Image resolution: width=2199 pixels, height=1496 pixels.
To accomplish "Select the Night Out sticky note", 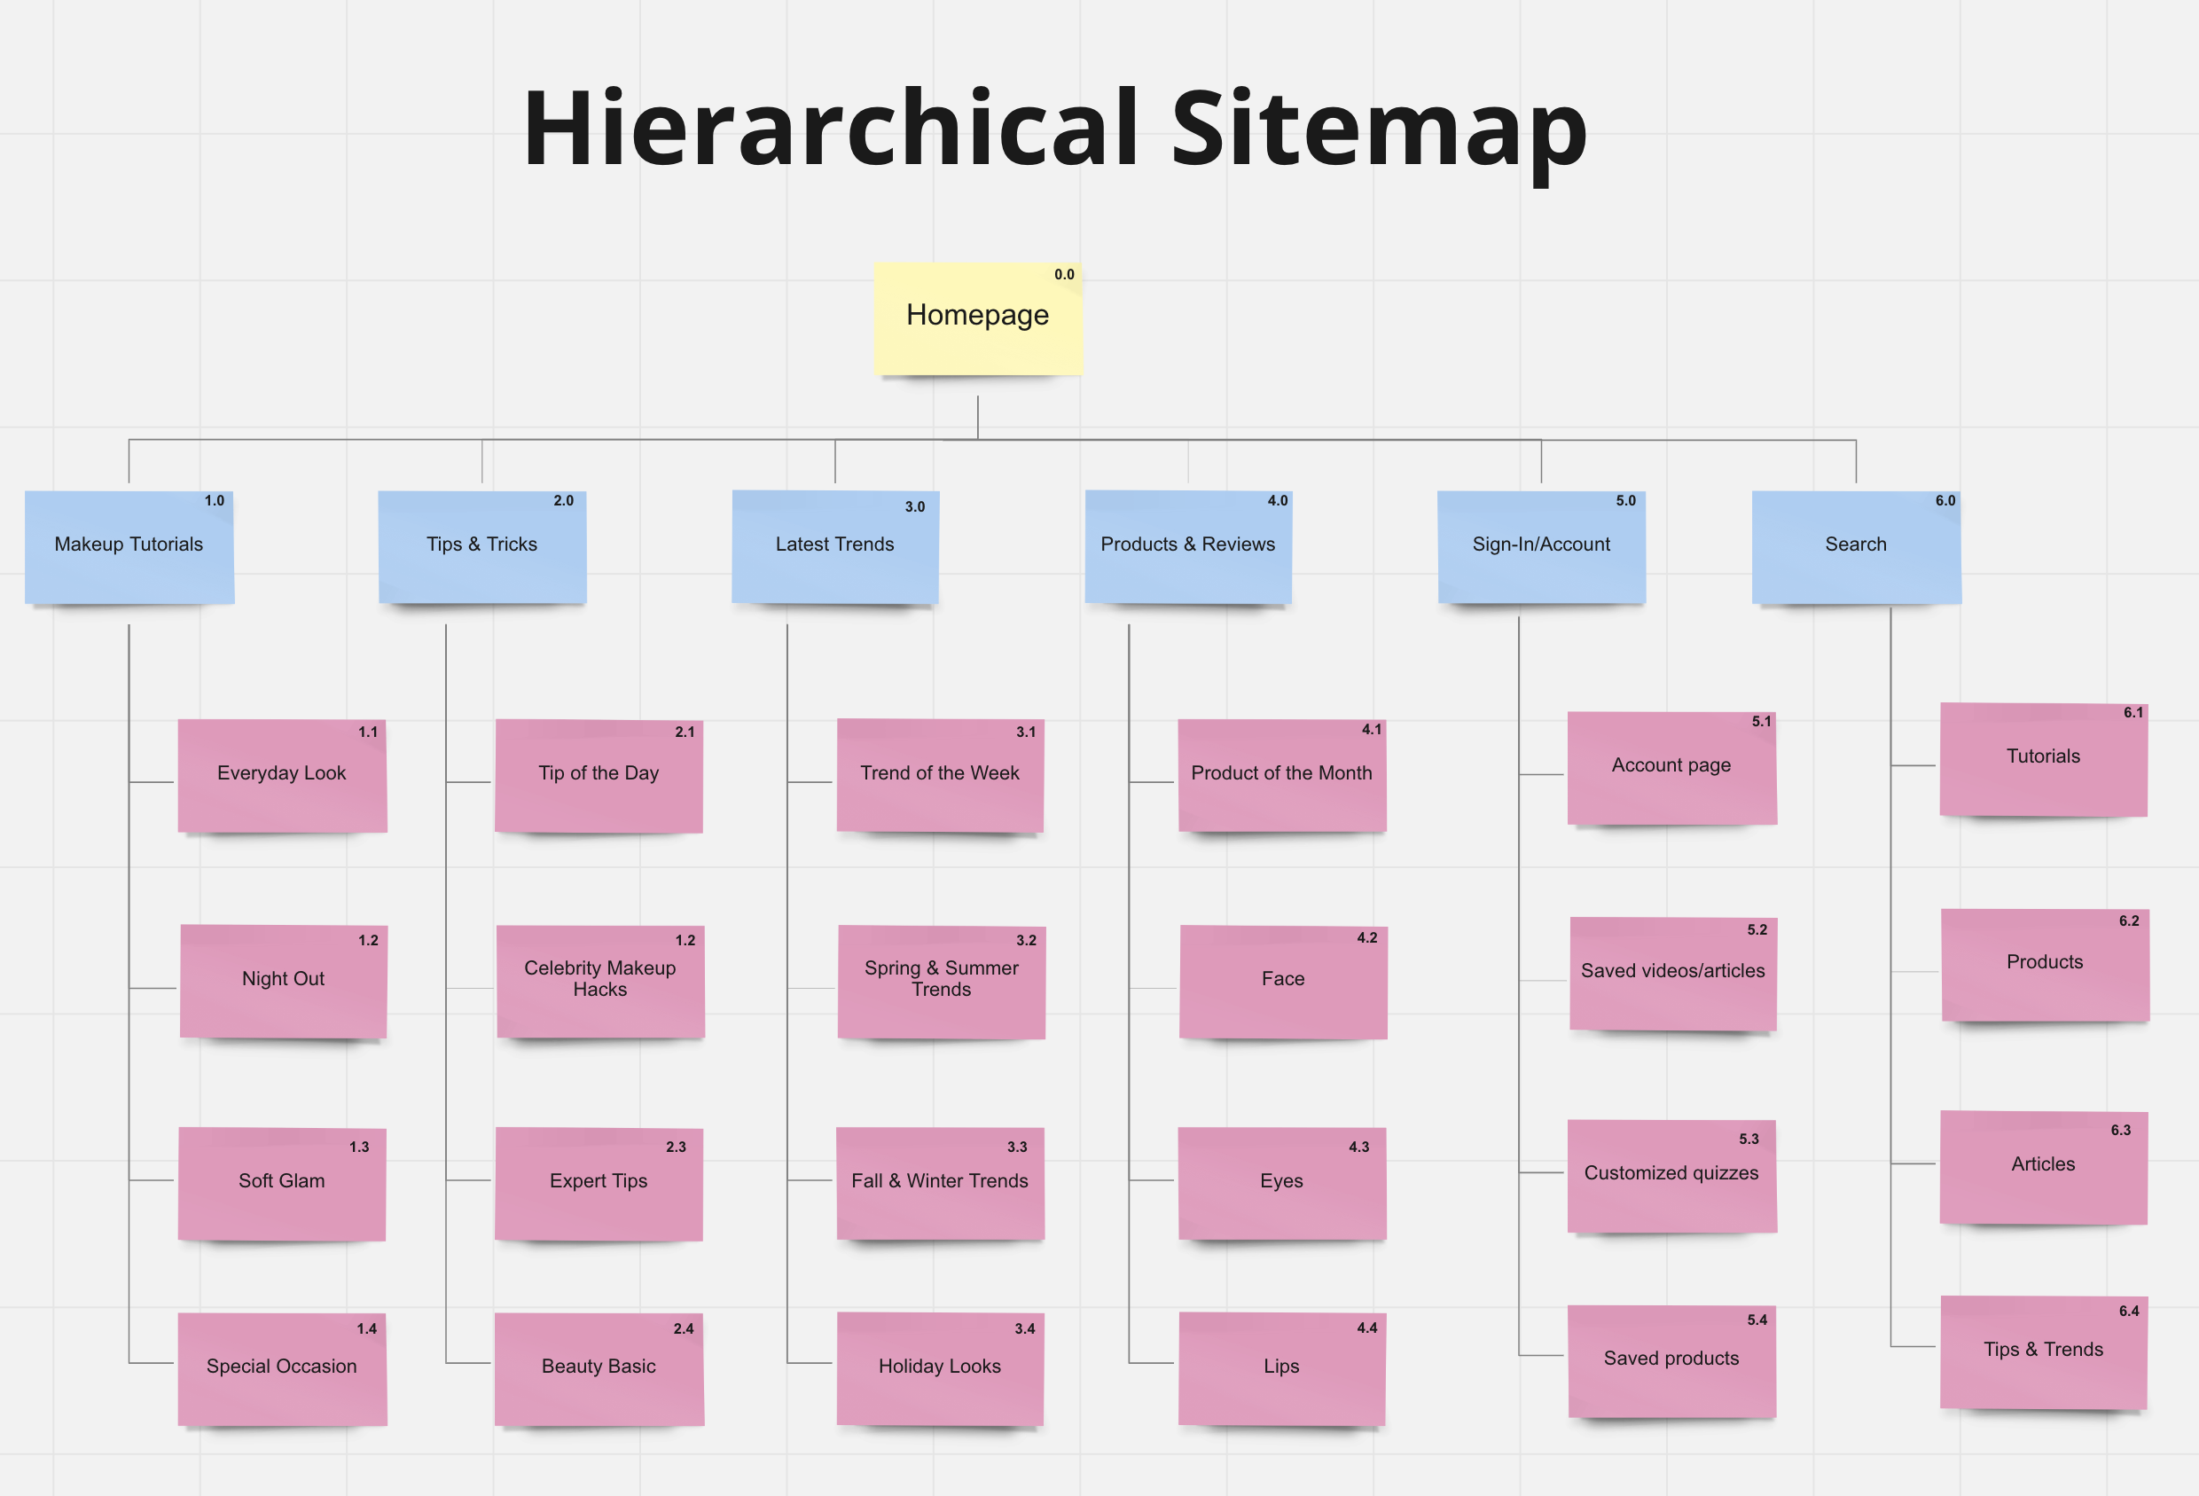I will (x=283, y=982).
